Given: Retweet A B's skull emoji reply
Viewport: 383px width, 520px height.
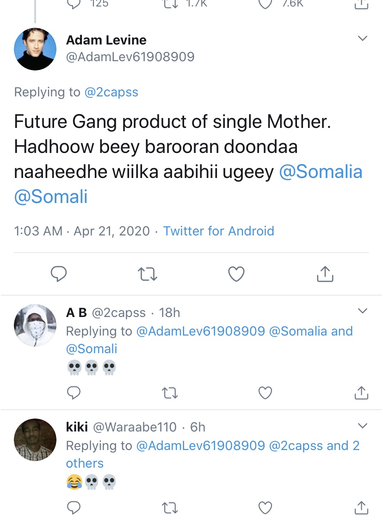Looking at the screenshot, I should (170, 393).
